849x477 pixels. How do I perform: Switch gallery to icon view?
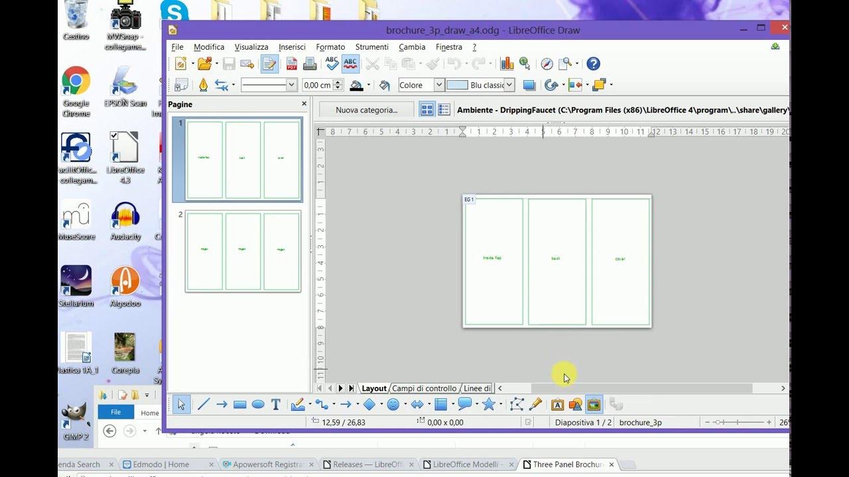tap(426, 110)
